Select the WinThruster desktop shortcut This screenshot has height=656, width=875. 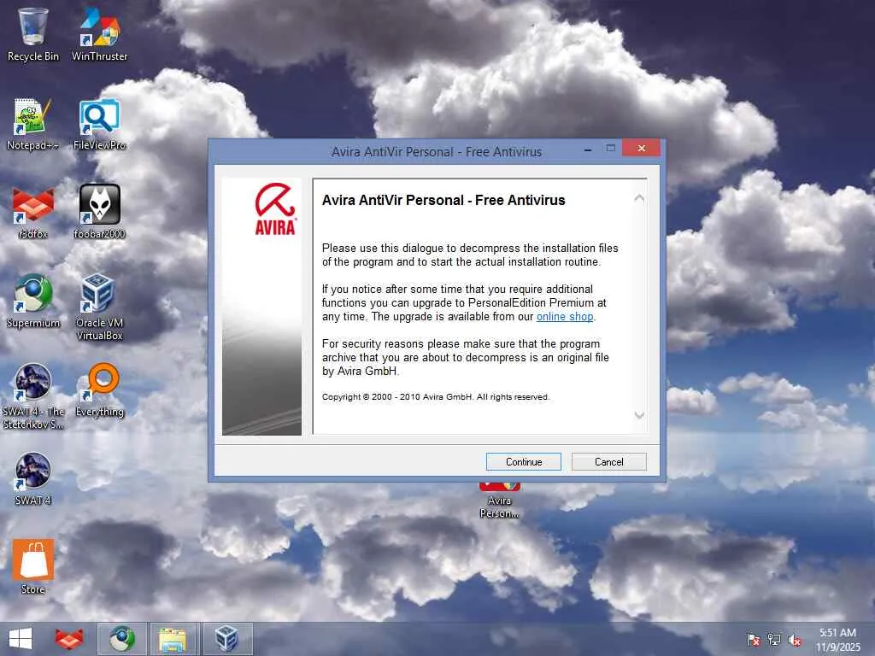[x=99, y=34]
